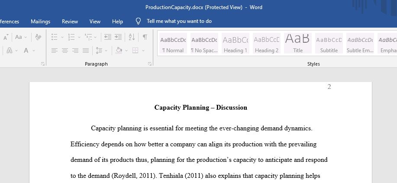Apply the Normal style
Screen dimensions: 397x183
point(173,43)
